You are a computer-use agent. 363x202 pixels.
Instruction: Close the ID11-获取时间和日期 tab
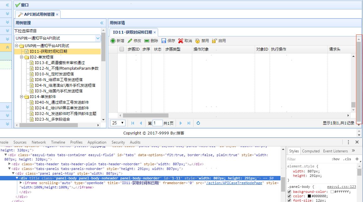pyautogui.click(x=155, y=32)
